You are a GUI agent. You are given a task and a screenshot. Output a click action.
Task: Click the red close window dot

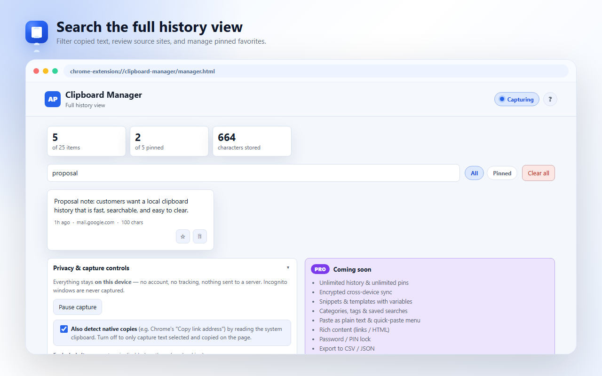(36, 71)
